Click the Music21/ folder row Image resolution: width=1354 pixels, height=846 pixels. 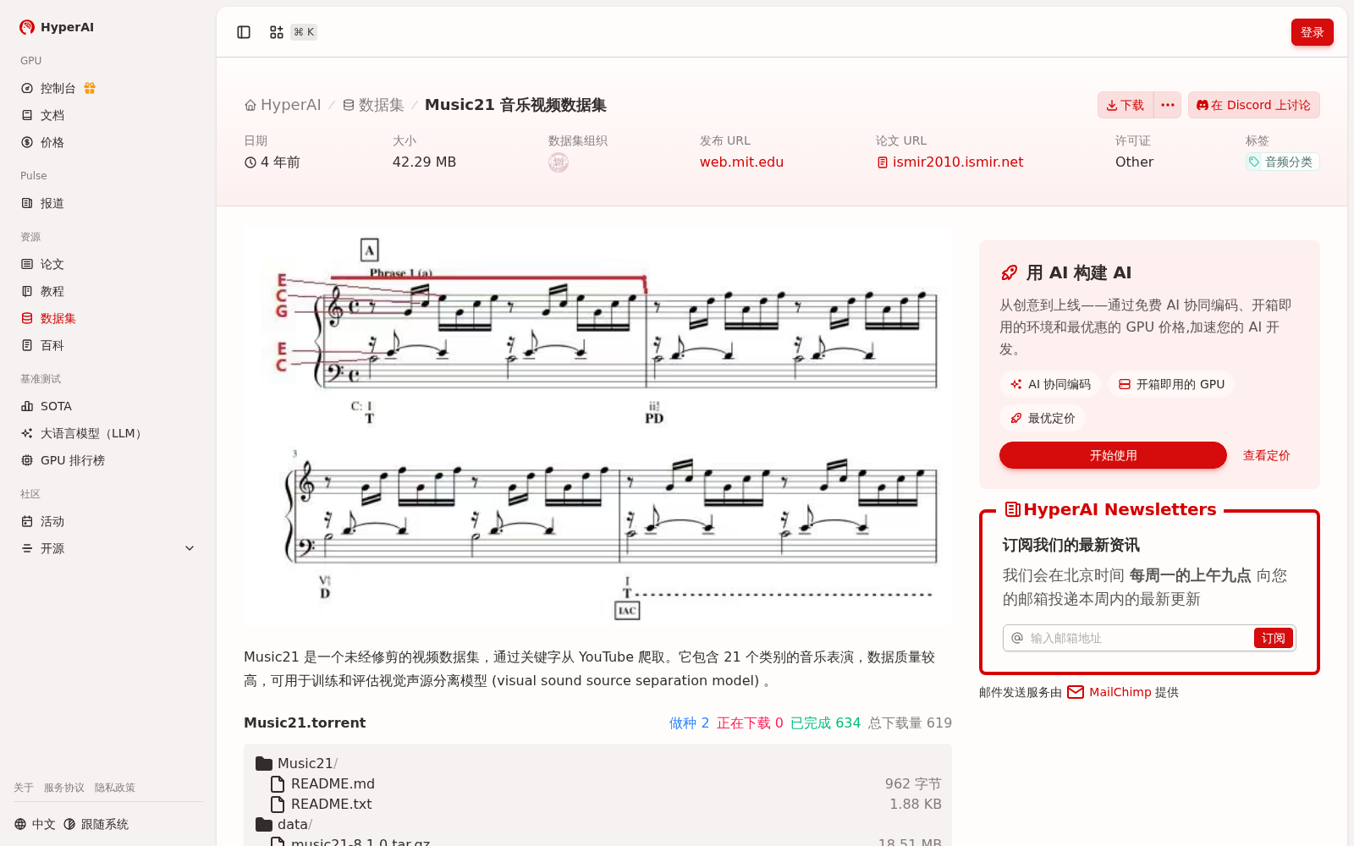(597, 763)
